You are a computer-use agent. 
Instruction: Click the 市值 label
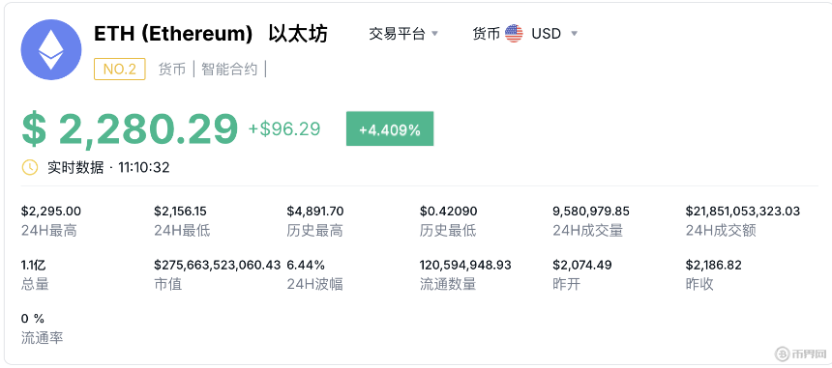[167, 284]
